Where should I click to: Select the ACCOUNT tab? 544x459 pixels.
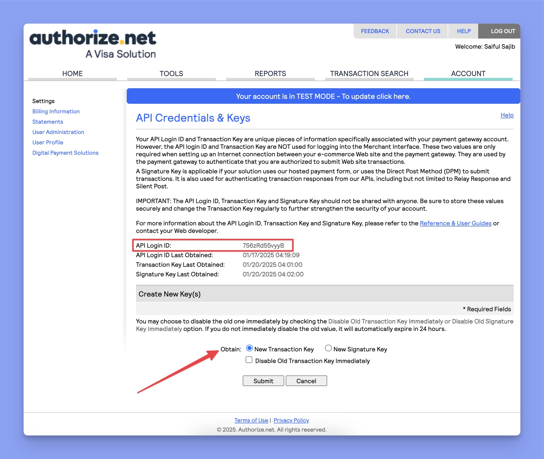coord(468,74)
